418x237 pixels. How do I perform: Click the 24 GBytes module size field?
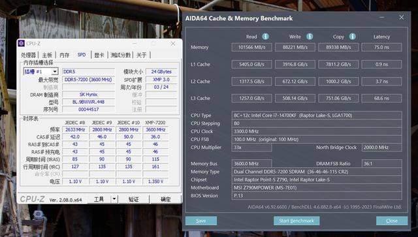[x=161, y=71]
